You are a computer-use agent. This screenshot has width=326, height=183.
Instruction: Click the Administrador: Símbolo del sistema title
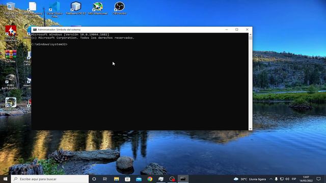point(59,29)
